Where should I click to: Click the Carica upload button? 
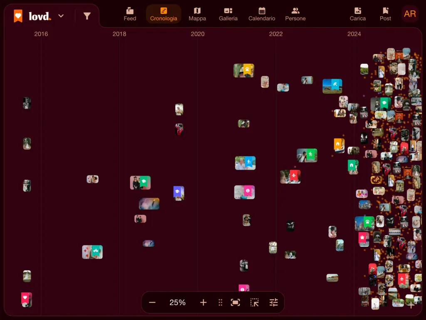pos(357,14)
